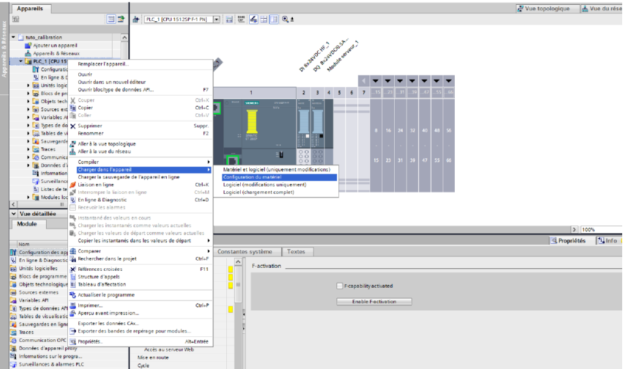Switch to the Textes tab
Viewport: 624px width, 369px height.
296,251
